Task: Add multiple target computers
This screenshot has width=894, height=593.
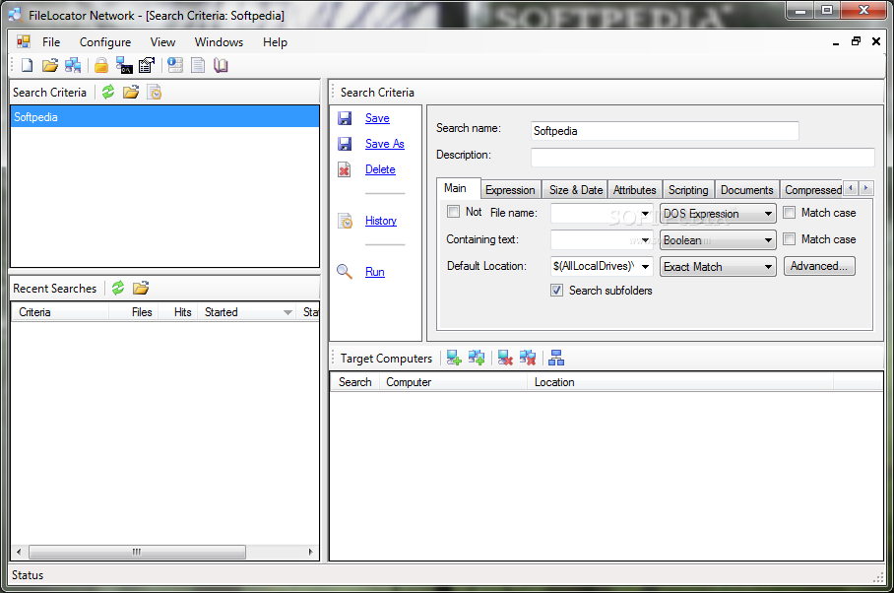Action: point(477,359)
